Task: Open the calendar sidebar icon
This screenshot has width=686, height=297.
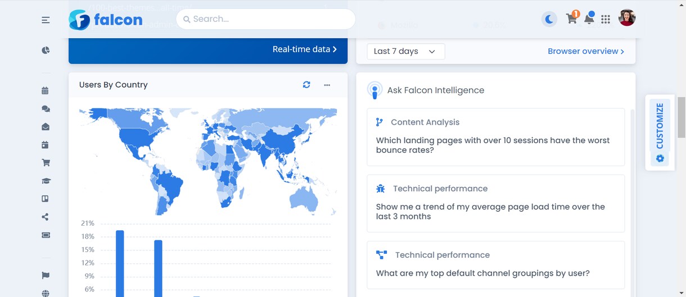Action: (x=46, y=90)
